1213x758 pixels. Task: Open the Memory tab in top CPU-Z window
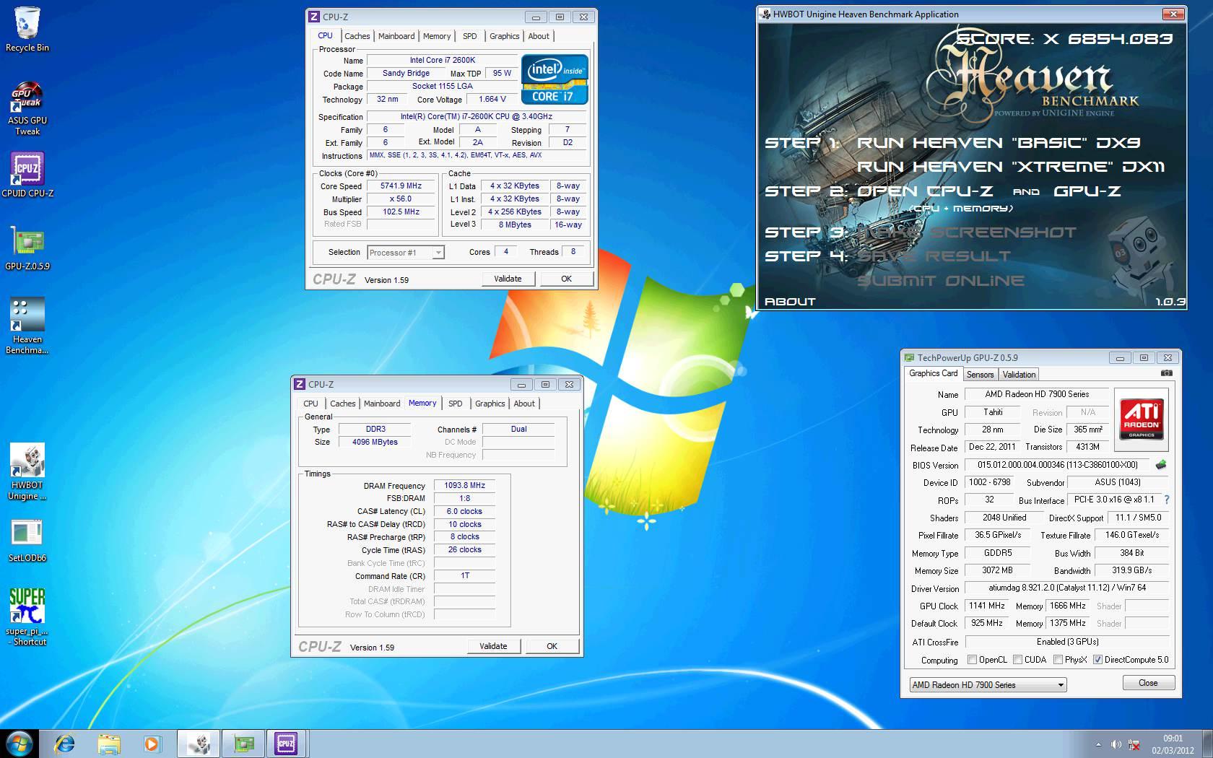click(x=437, y=36)
